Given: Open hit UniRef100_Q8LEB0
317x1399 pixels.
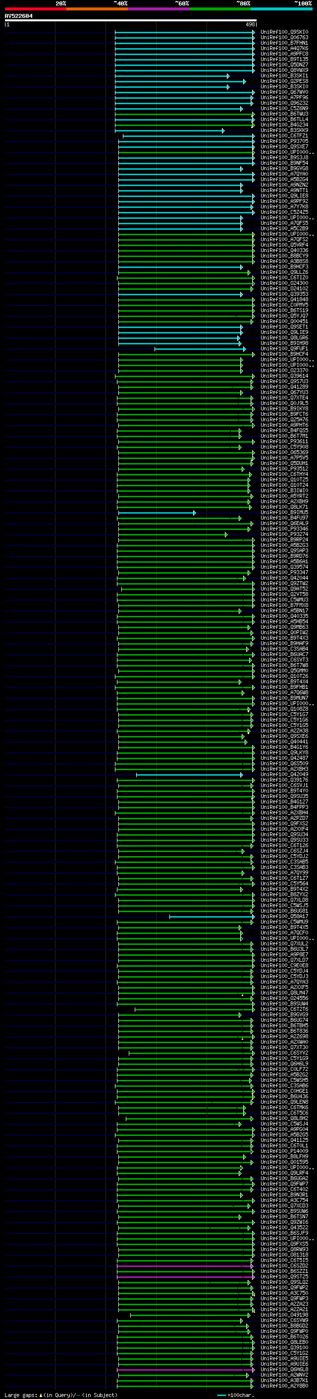Looking at the screenshot, I should (284, 1342).
